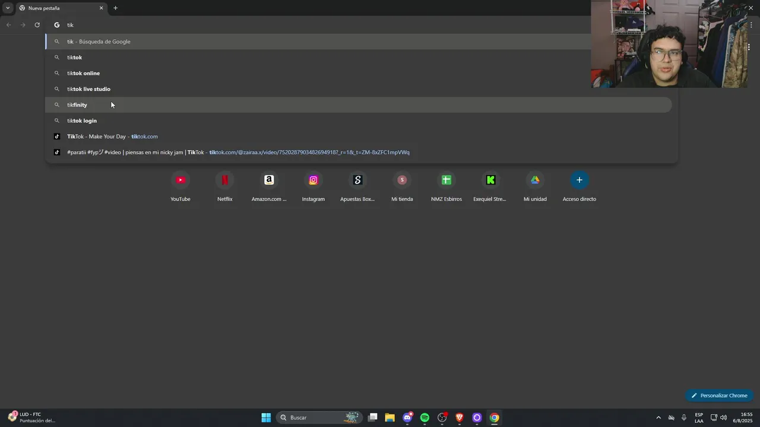760x427 pixels.
Task: Select the 'tikfinity' suggestion
Action: tap(359, 105)
